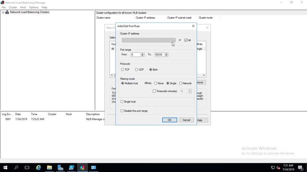The image size is (307, 172).
Task: Open the Help menu
Action: point(45,8)
